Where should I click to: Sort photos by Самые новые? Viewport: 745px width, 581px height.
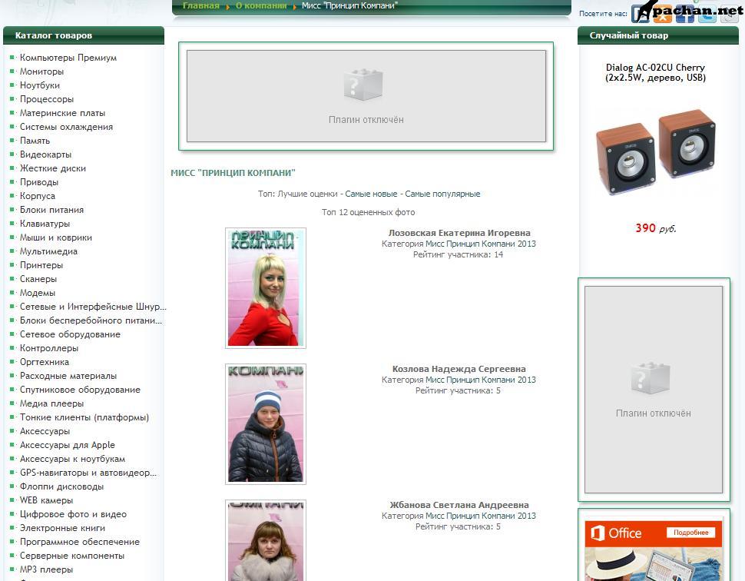tap(371, 194)
